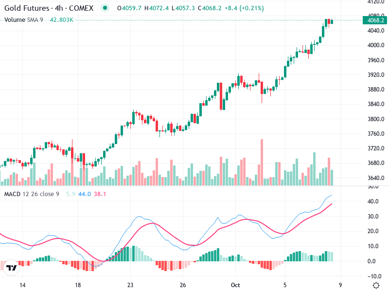The image size is (389, 292).
Task: Click the Volume SMA value 42.803K
Action: [62, 19]
